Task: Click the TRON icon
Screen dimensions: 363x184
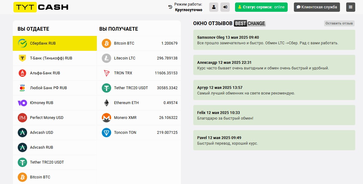Action: coord(106,73)
